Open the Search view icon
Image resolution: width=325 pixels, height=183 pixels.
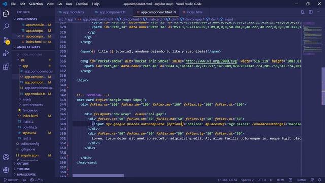[6, 26]
